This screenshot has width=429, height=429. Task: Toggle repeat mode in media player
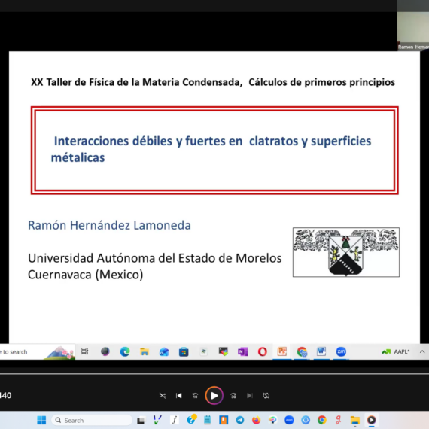click(266, 396)
